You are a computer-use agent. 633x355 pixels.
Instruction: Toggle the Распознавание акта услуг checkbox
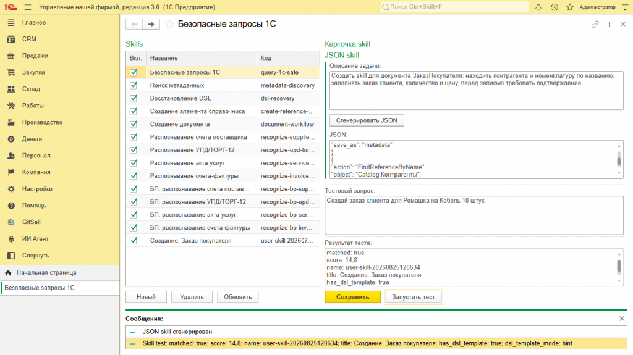click(134, 162)
